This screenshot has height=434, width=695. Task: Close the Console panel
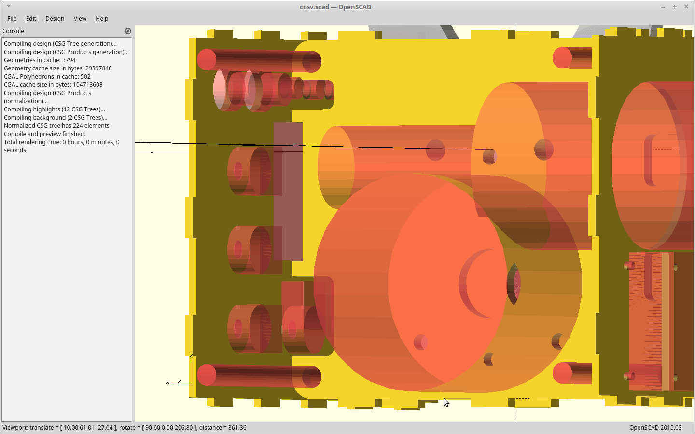click(128, 31)
